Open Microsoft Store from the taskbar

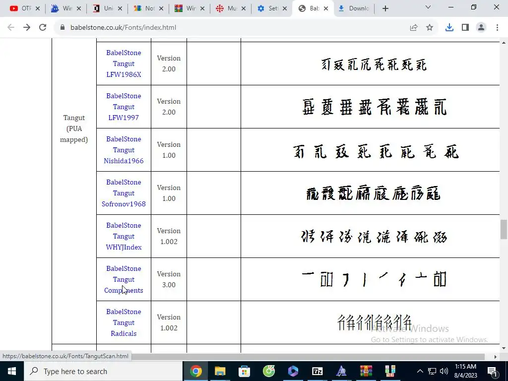coord(244,371)
